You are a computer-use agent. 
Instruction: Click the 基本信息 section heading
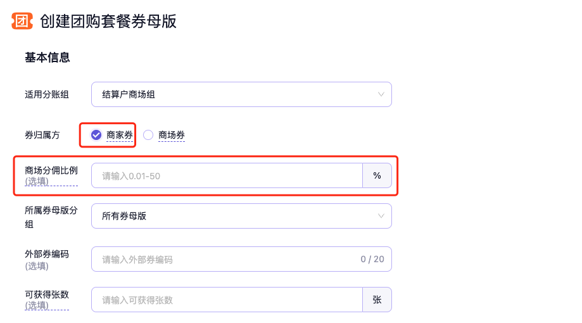tap(47, 58)
